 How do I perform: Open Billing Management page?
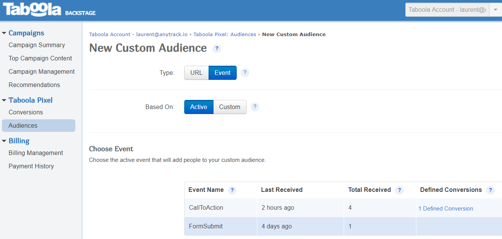36,153
